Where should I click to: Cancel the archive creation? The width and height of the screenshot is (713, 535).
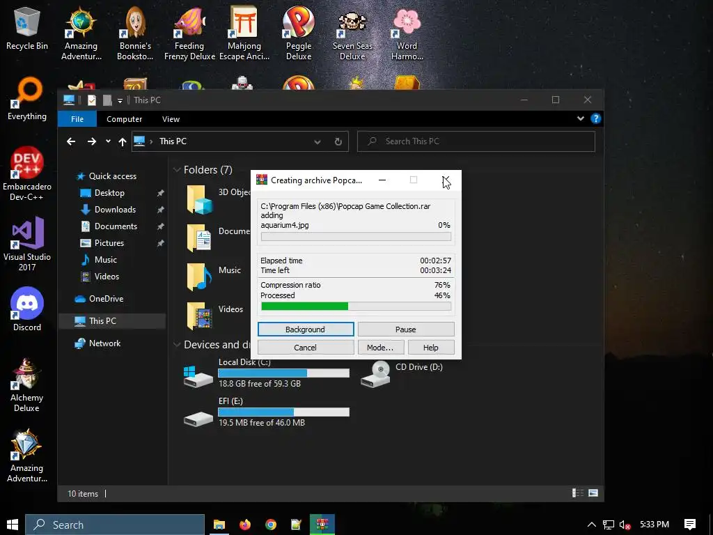306,348
